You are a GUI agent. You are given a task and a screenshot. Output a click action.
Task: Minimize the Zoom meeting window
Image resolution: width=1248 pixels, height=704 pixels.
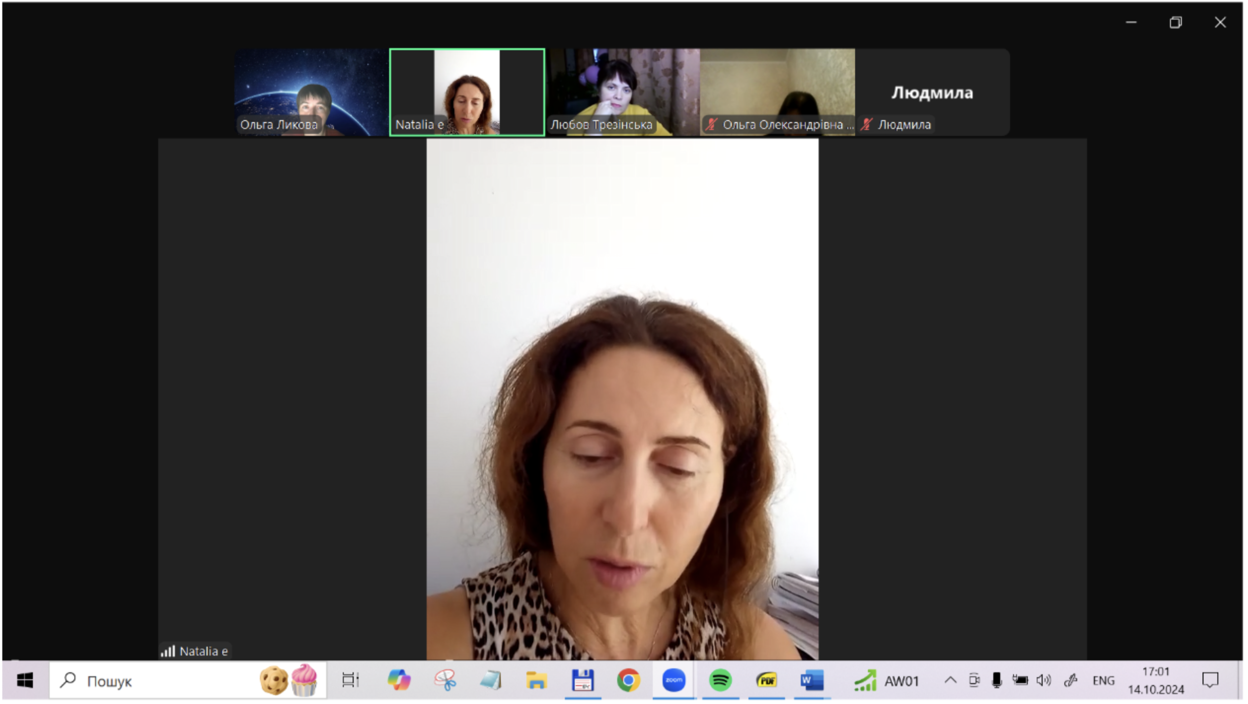tap(1131, 22)
